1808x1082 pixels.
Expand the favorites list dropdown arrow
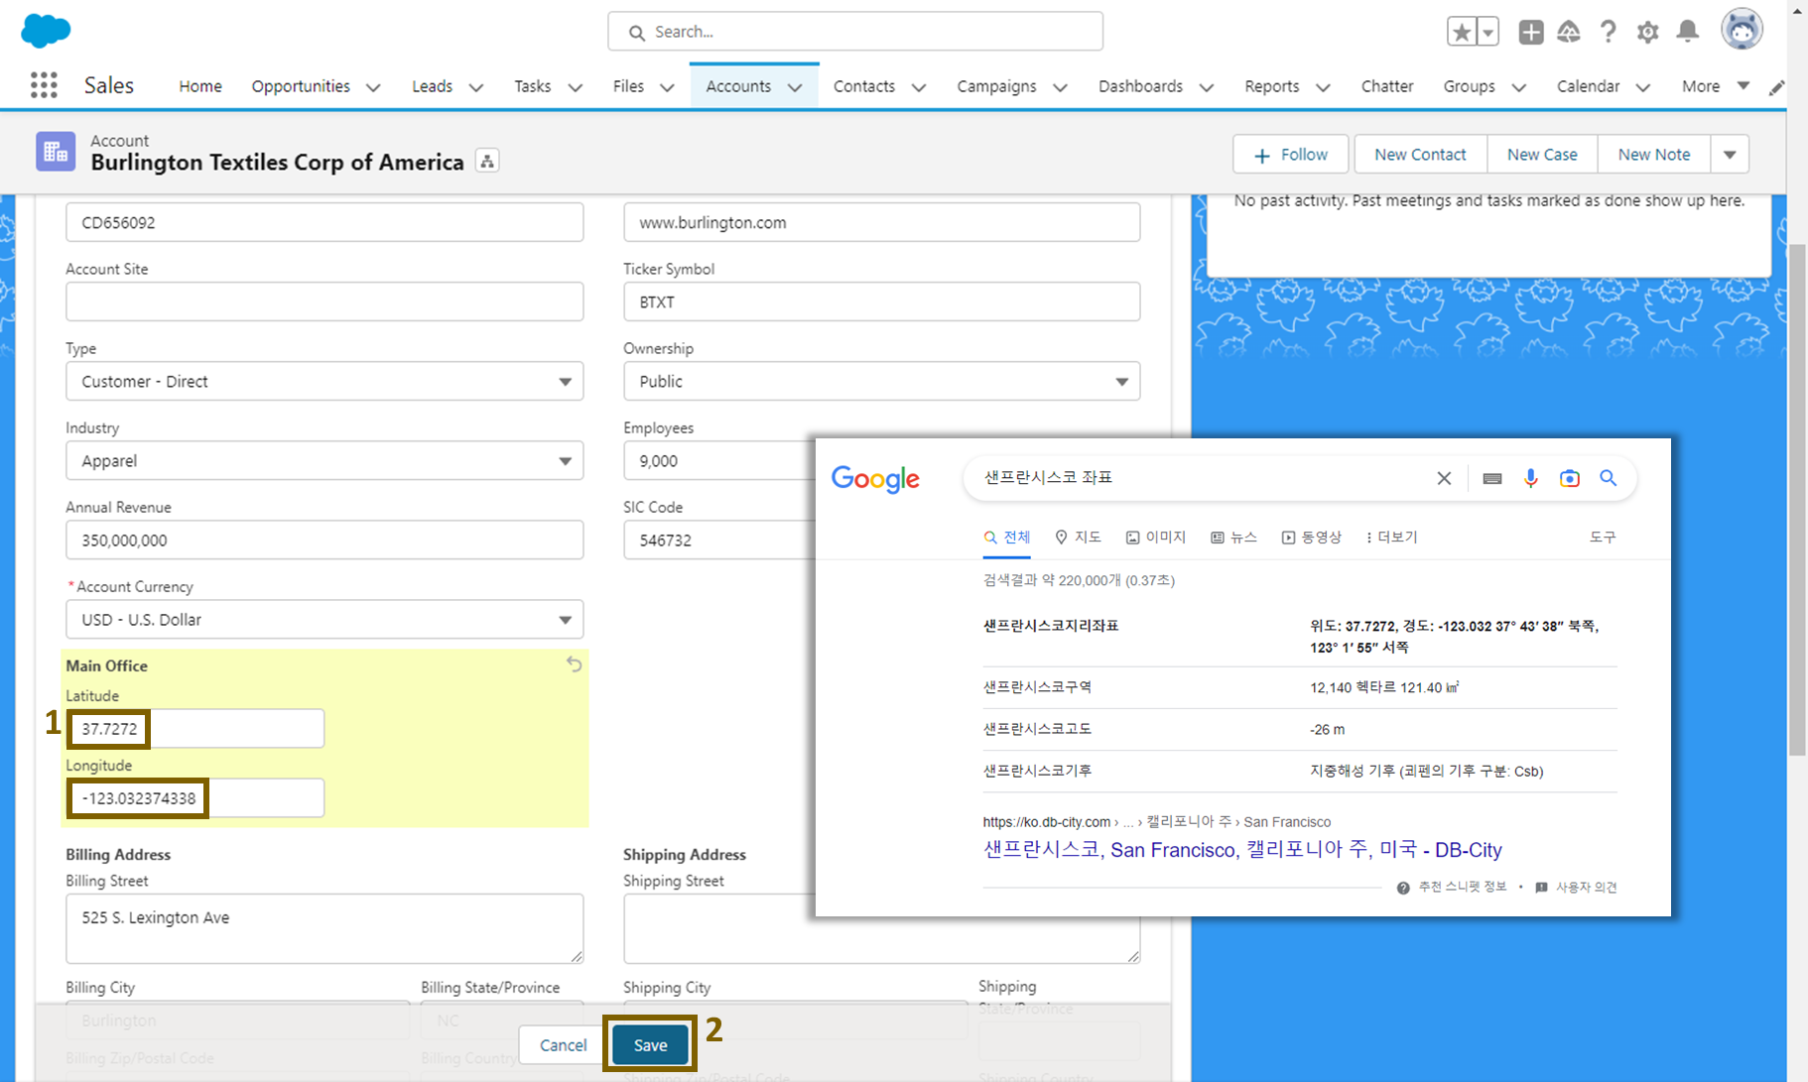(x=1487, y=32)
